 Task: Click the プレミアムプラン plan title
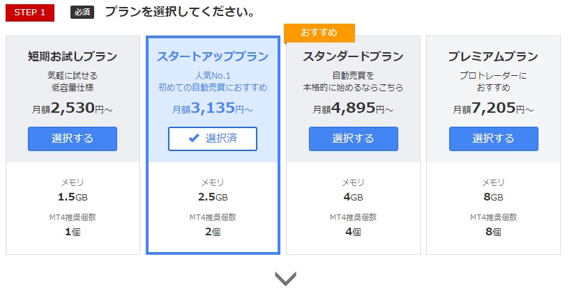tap(493, 56)
